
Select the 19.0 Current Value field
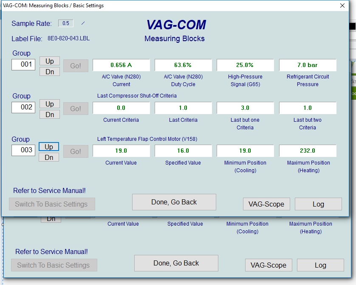click(121, 151)
